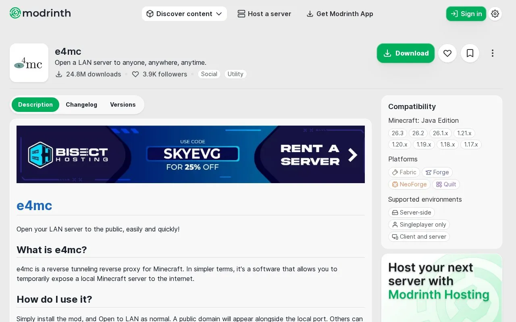Click the Sign in button
Image resolution: width=516 pixels, height=322 pixels.
466,14
